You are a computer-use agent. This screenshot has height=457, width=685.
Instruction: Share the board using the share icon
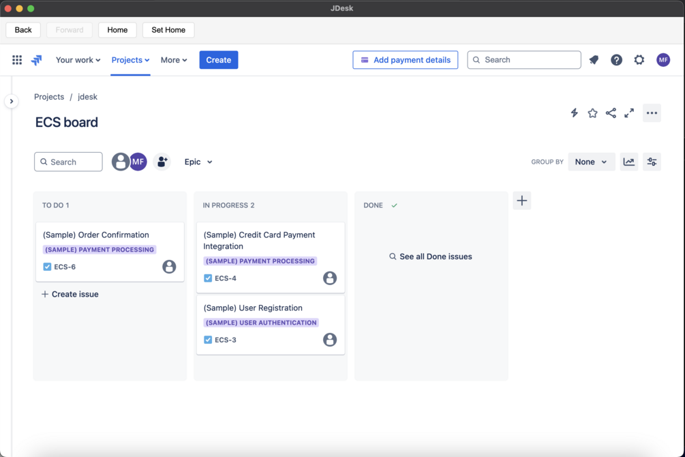coord(611,113)
